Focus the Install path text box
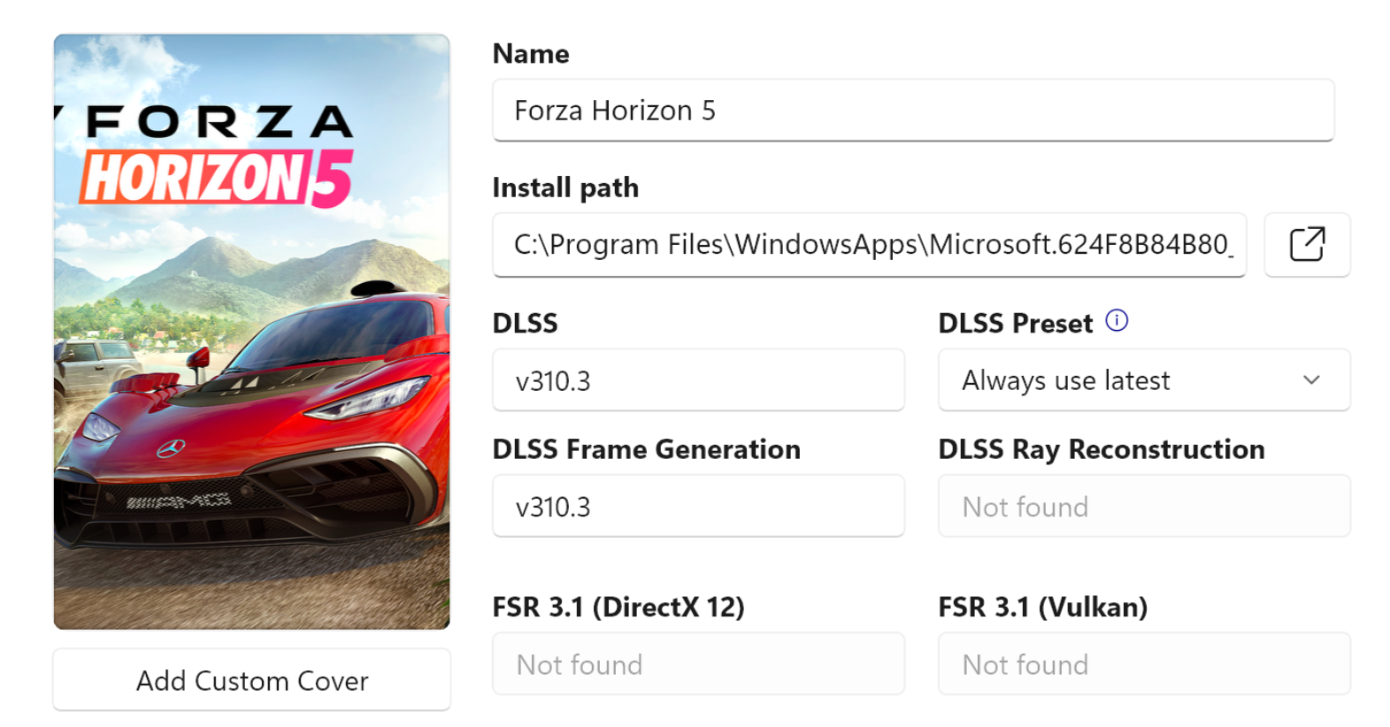This screenshot has height=727, width=1390. [x=869, y=245]
